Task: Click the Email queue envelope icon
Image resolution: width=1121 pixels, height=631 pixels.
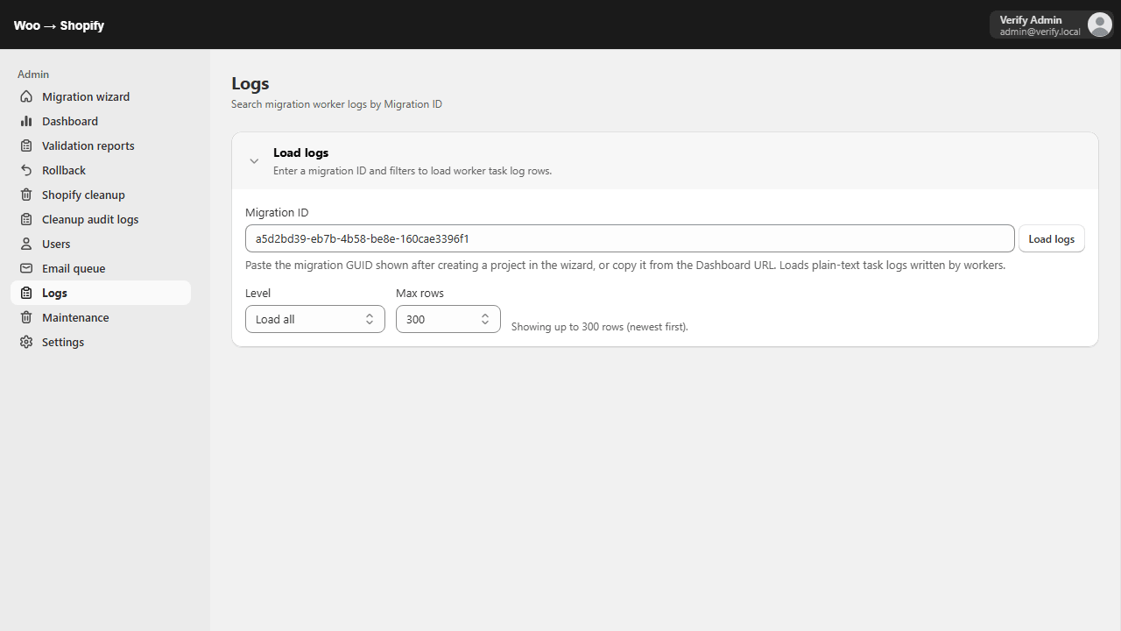Action: (x=26, y=268)
